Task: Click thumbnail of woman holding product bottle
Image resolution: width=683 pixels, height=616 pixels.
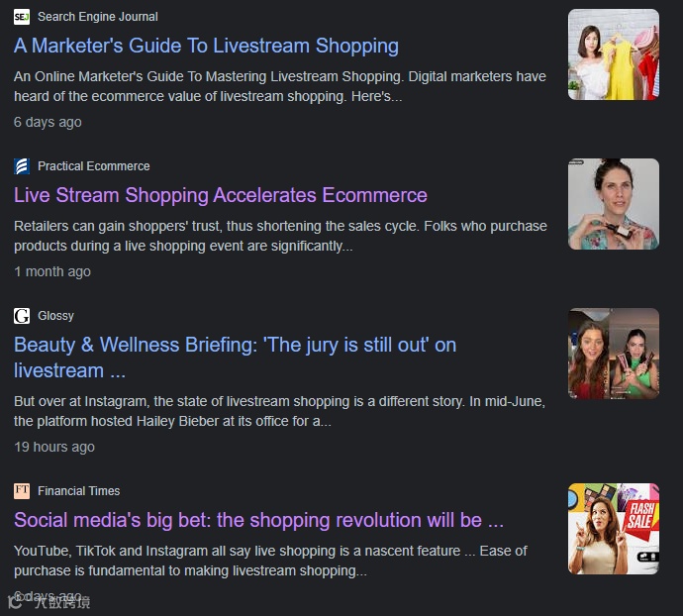Action: 614,204
